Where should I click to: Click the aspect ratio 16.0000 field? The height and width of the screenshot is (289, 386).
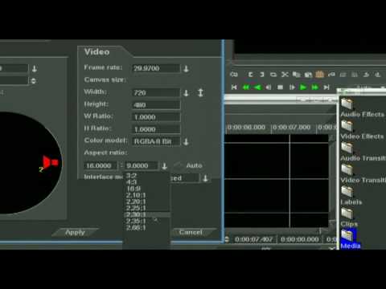point(101,165)
